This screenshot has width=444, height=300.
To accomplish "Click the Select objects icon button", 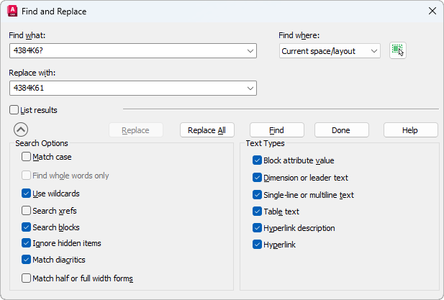I will click(397, 50).
